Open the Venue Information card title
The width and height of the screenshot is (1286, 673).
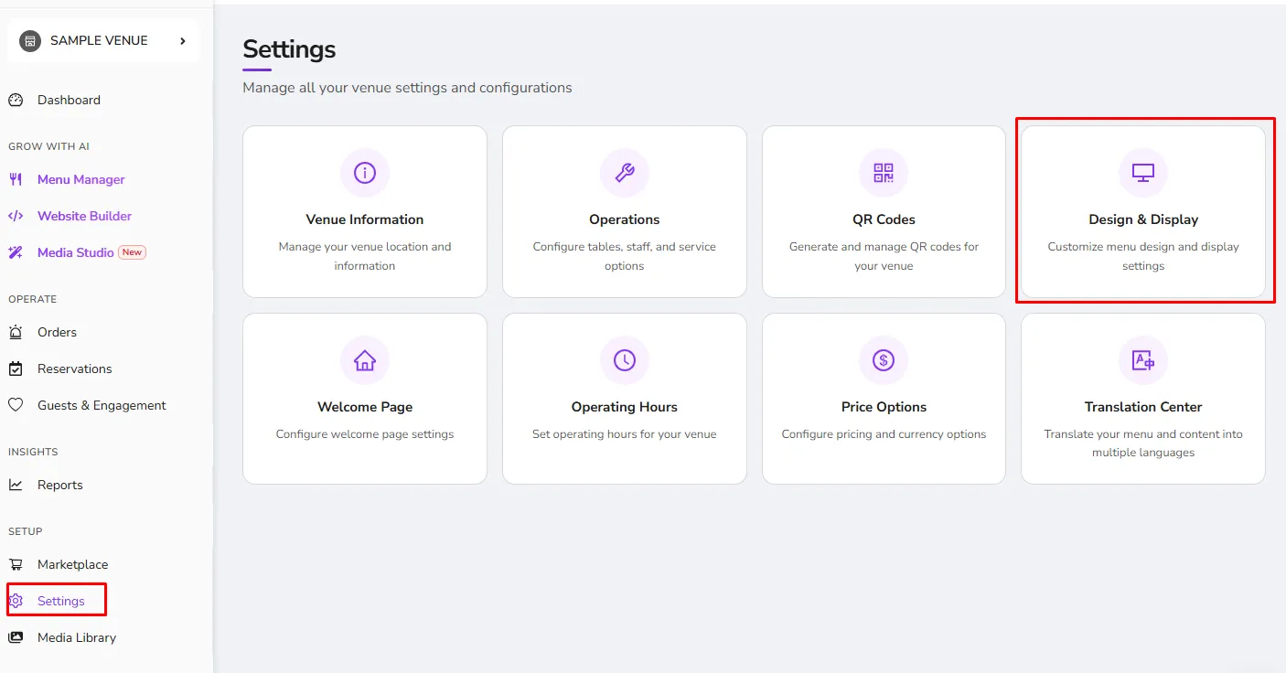pyautogui.click(x=365, y=219)
